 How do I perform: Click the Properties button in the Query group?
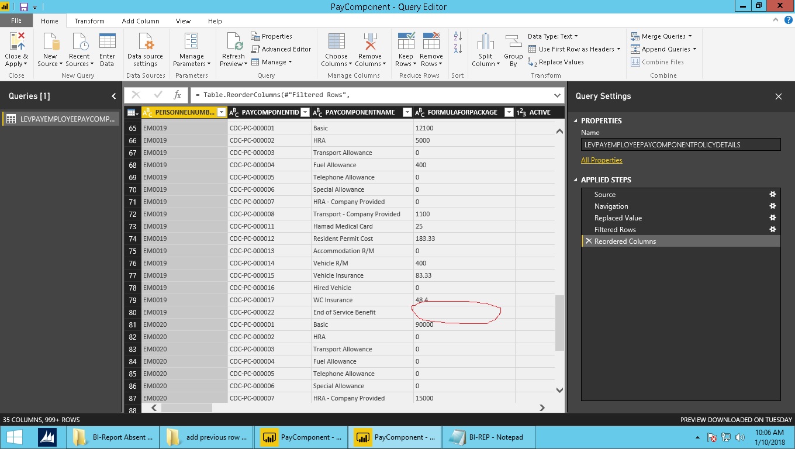pyautogui.click(x=272, y=36)
